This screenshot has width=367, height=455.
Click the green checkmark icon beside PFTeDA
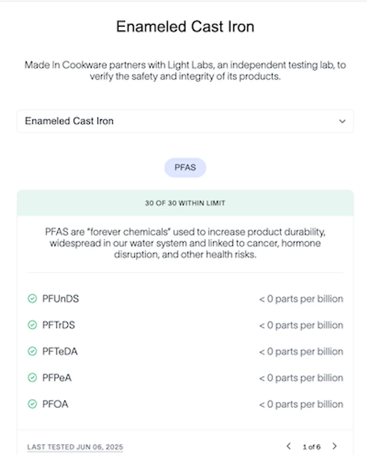32,351
